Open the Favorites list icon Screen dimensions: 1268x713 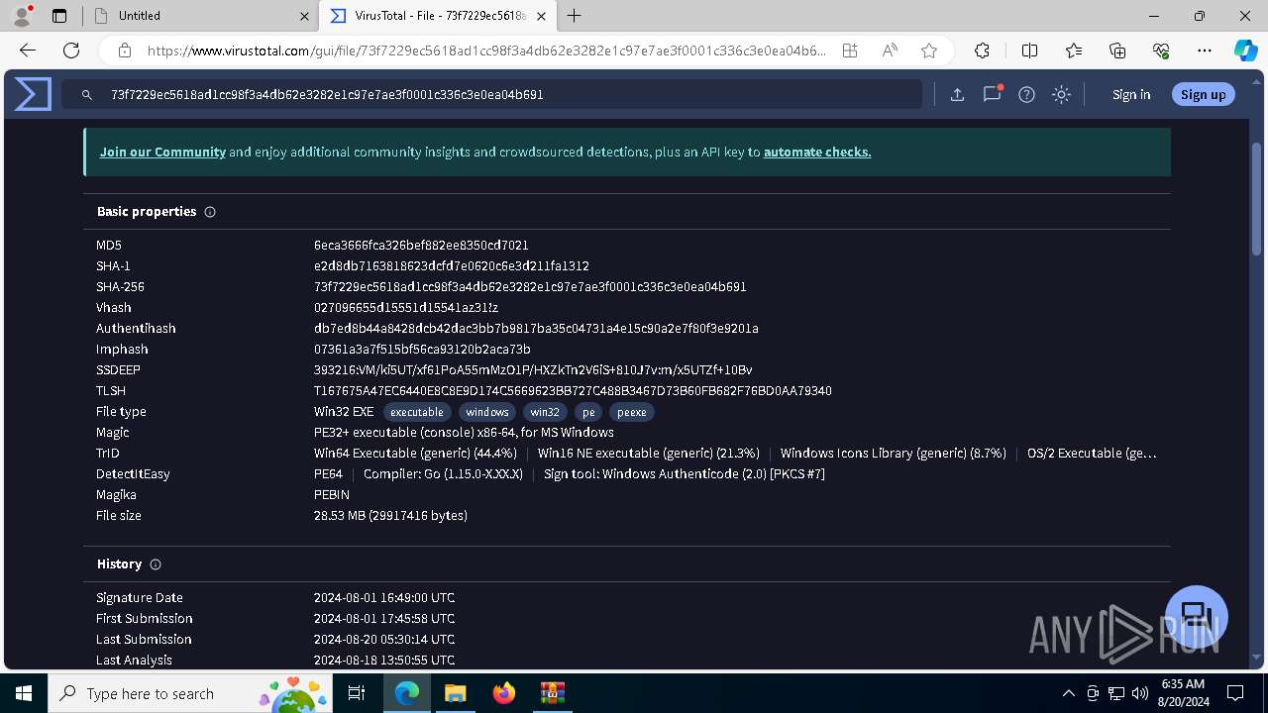click(x=1074, y=51)
